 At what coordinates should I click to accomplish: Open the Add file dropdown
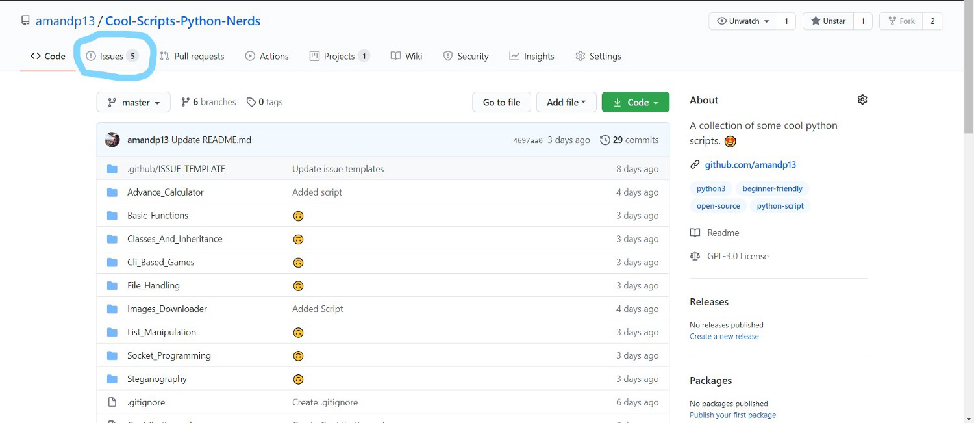click(x=566, y=102)
